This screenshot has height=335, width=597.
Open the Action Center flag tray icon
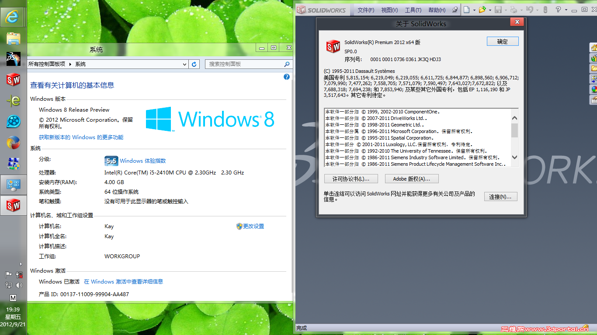[x=8, y=275]
